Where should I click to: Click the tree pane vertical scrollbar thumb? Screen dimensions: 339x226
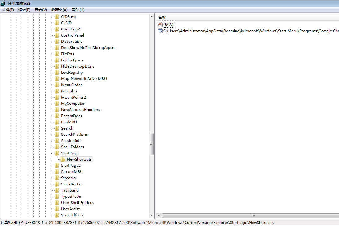(x=151, y=144)
